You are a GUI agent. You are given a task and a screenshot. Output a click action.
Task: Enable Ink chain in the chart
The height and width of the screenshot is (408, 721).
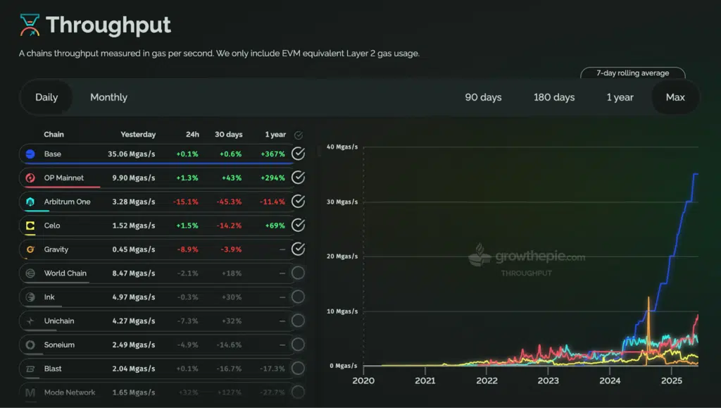pos(299,297)
